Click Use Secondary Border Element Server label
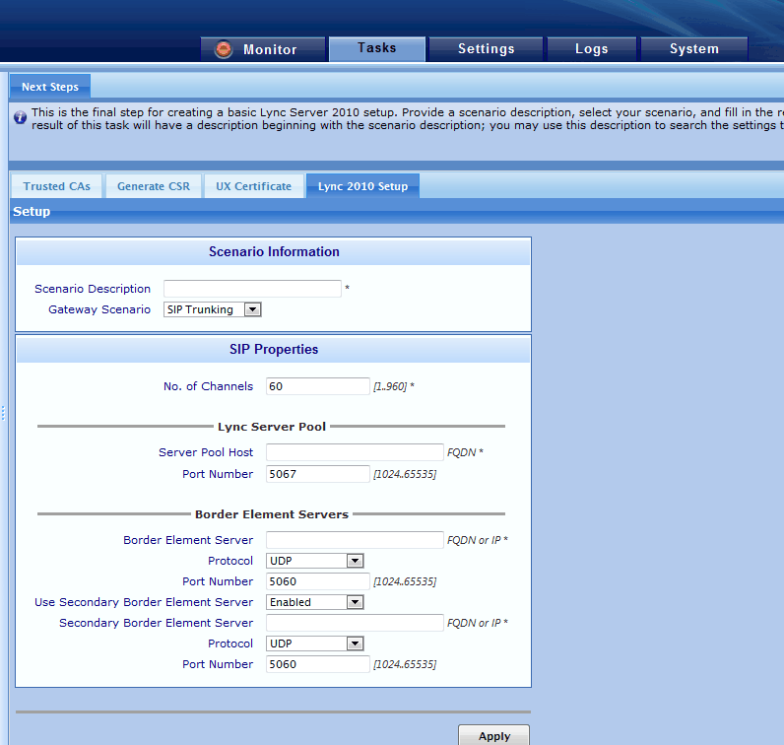 coord(144,602)
